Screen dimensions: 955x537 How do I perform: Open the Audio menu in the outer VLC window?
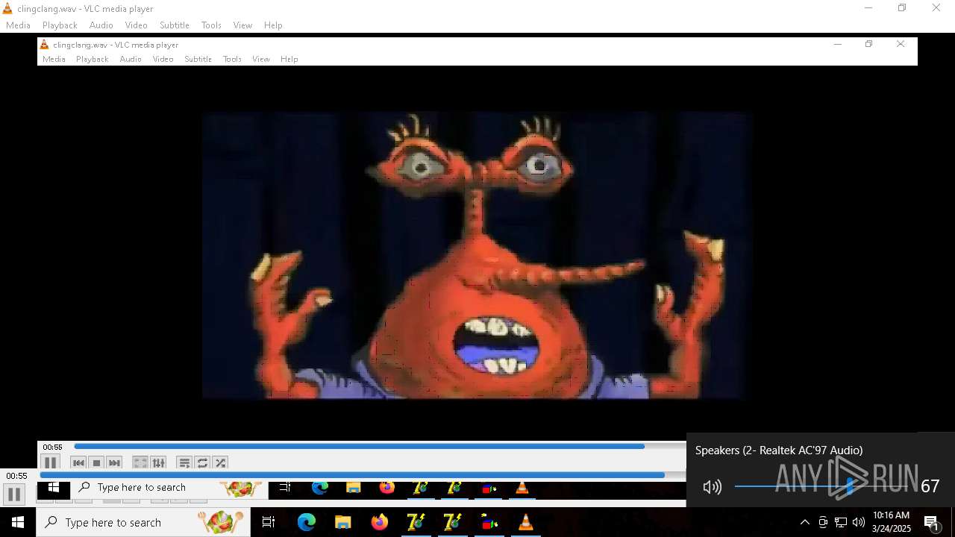[x=101, y=25]
